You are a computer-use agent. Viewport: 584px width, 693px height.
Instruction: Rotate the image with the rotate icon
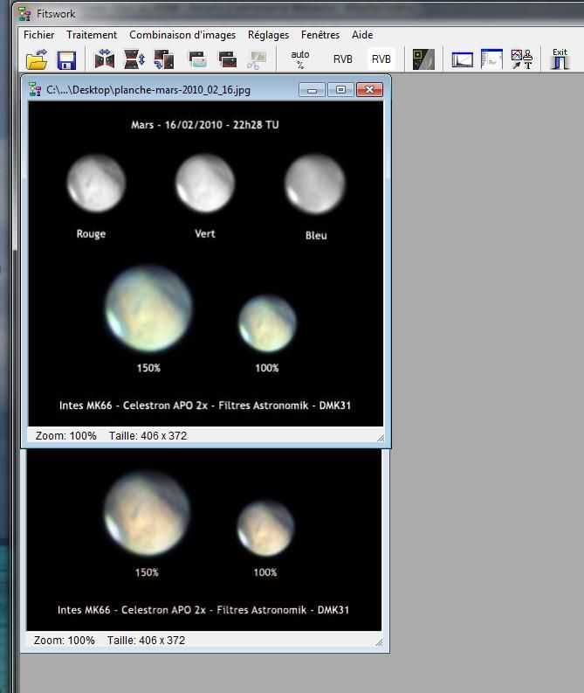164,59
